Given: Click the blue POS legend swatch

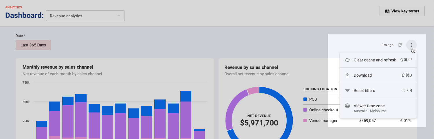Looking at the screenshot, I should (x=305, y=99).
